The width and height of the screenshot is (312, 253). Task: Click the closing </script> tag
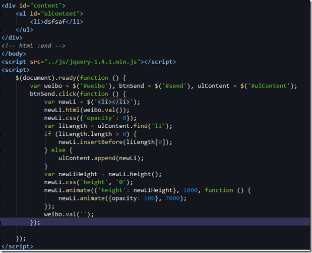coord(17,246)
